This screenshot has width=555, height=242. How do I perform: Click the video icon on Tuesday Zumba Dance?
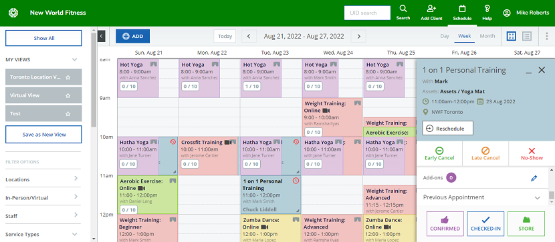[x=265, y=227]
